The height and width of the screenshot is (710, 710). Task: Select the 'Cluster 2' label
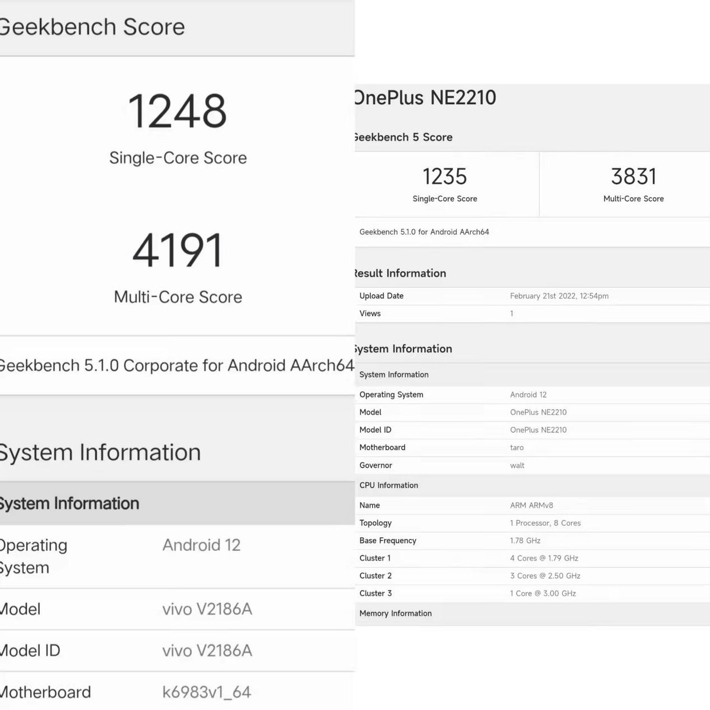(x=376, y=576)
